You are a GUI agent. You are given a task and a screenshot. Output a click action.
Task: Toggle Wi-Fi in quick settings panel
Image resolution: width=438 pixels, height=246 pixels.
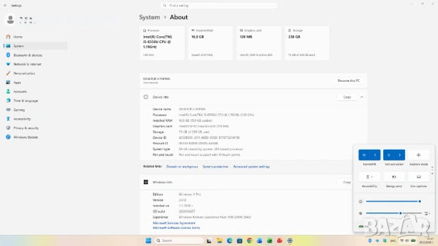(364, 155)
